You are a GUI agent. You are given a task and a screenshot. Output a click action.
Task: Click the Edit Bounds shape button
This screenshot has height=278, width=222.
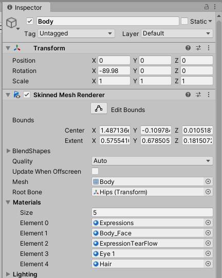pos(99,108)
